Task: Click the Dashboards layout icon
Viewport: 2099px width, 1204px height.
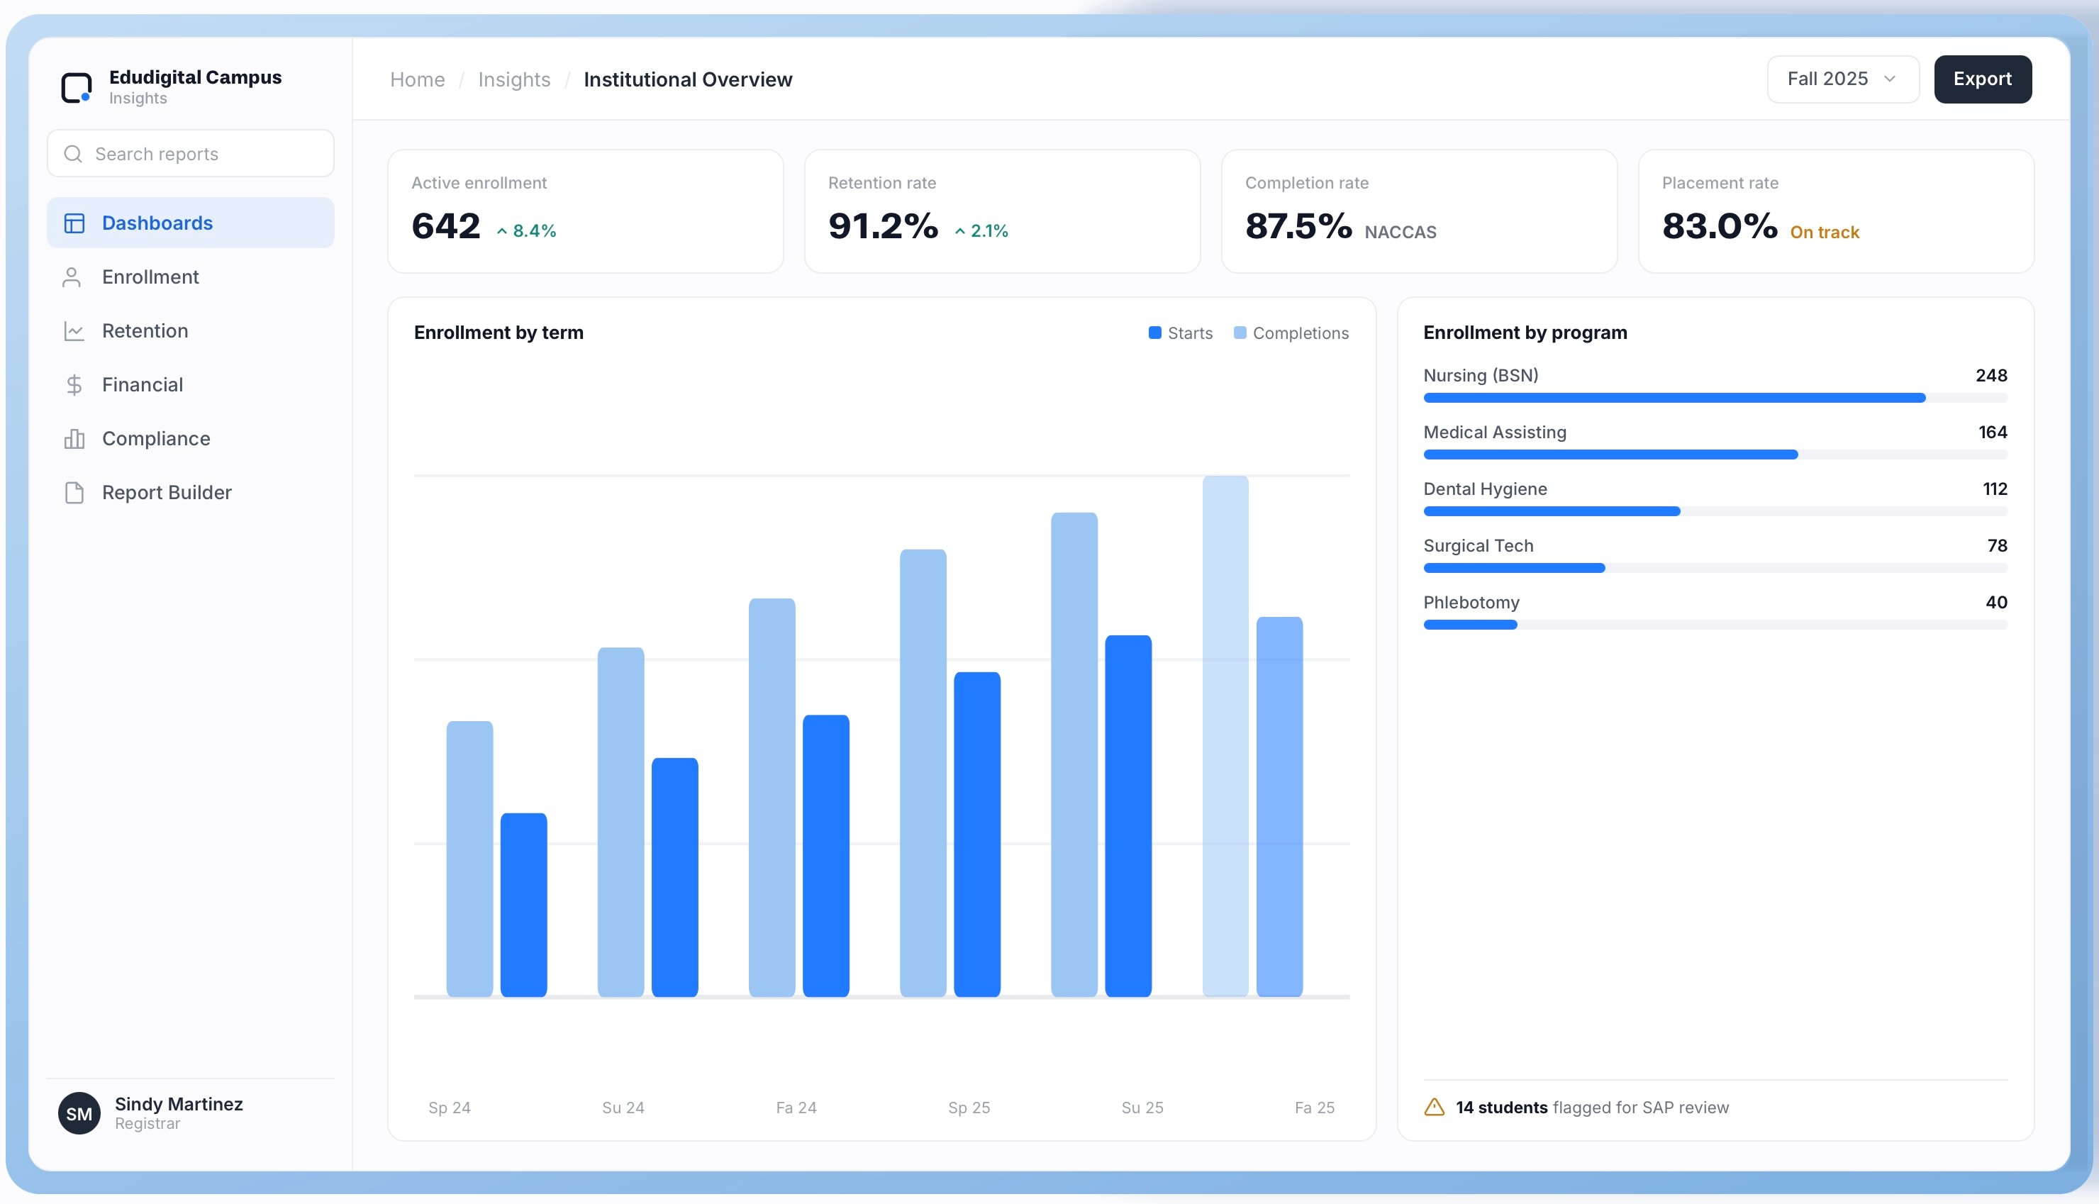Action: (x=74, y=223)
